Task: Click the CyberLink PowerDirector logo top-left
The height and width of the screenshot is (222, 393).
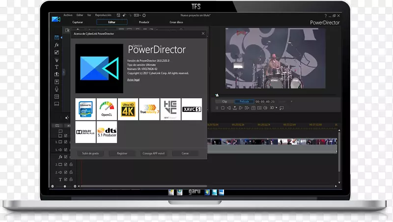Action: (x=56, y=19)
